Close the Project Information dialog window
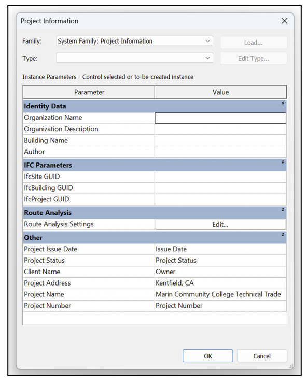The image size is (307, 380). tap(285, 21)
